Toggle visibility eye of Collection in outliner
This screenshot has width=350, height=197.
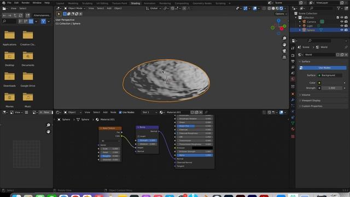click(x=342, y=18)
